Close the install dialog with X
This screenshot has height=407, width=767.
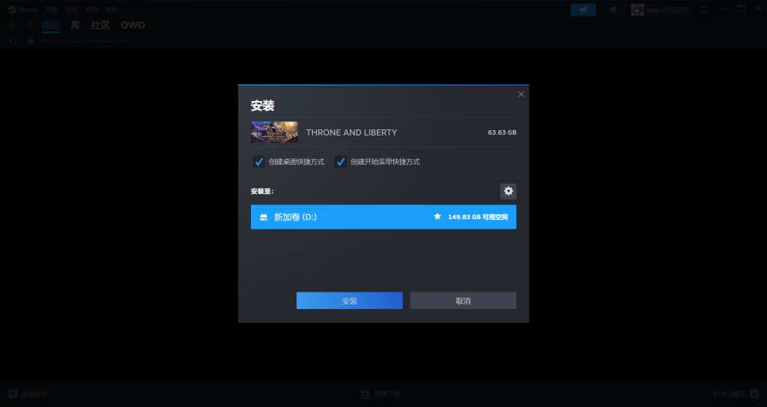click(521, 94)
